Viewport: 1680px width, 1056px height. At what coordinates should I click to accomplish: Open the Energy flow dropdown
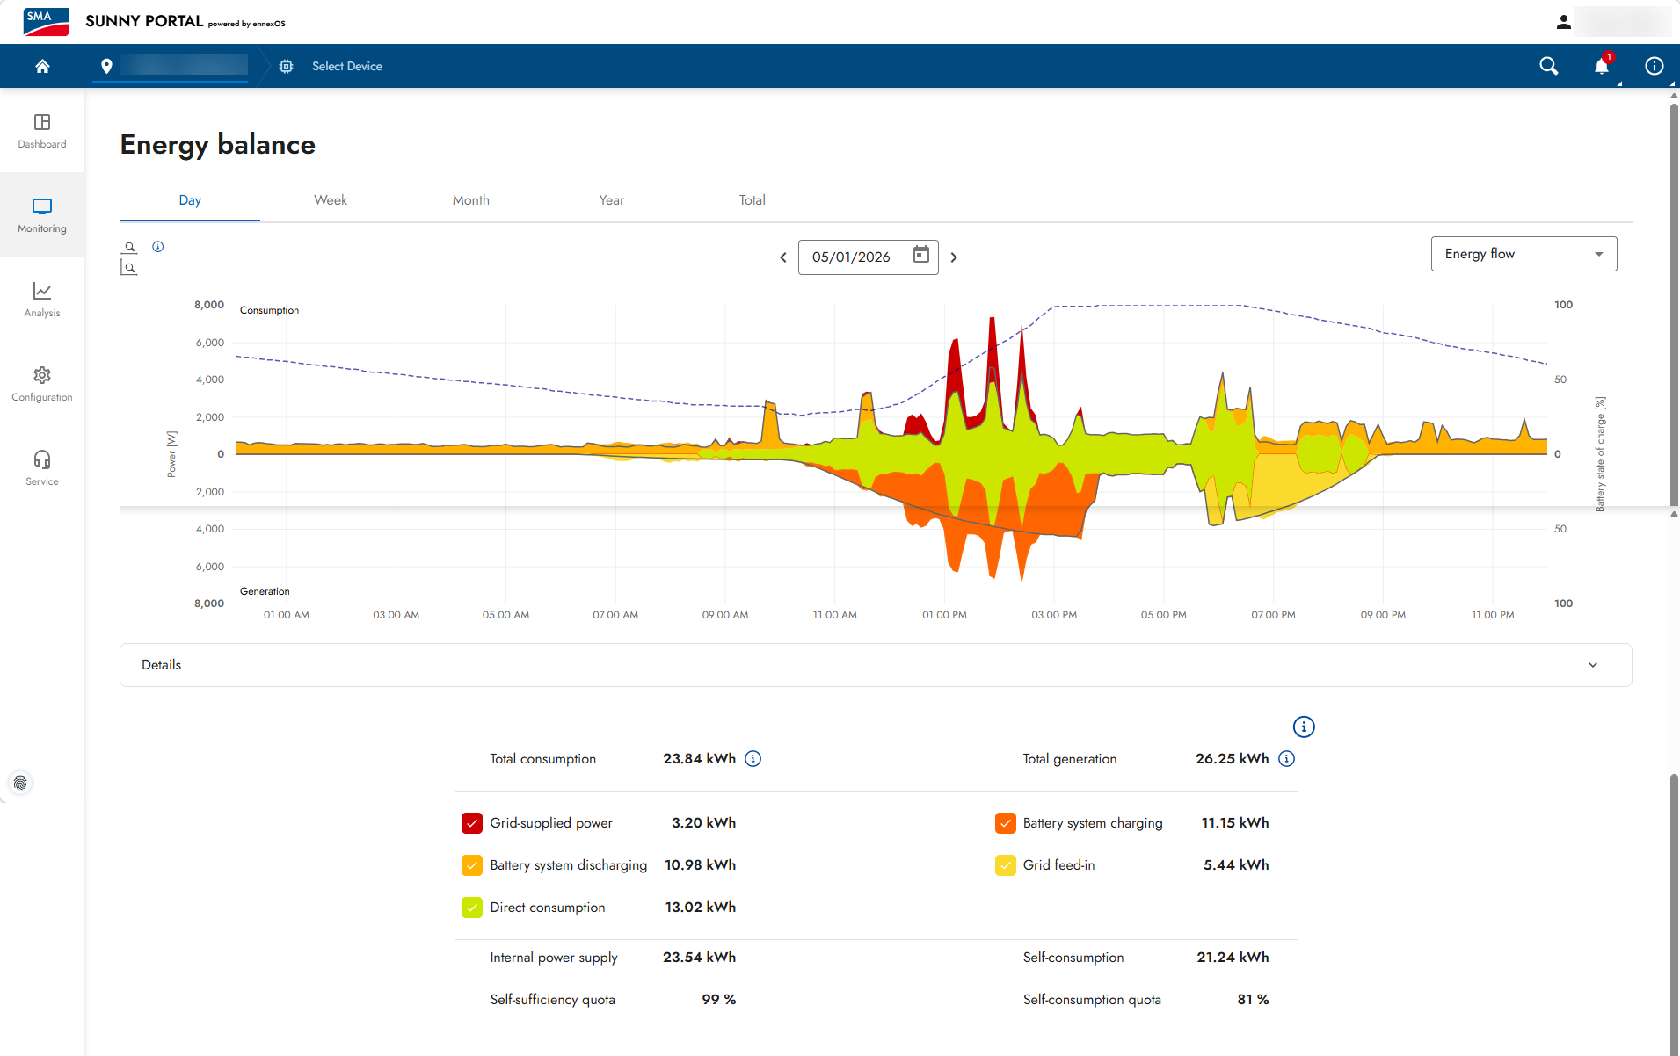[x=1524, y=254]
